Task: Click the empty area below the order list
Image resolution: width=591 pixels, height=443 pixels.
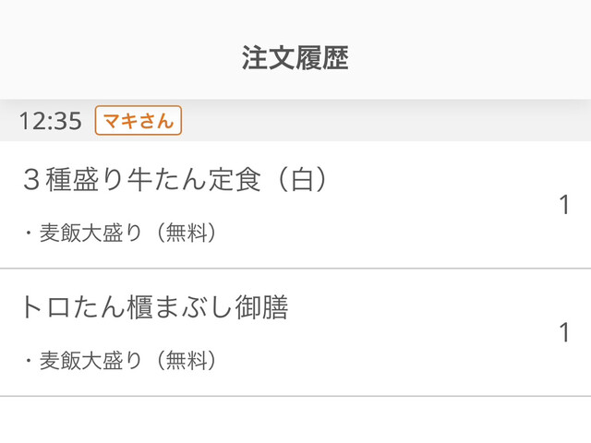Action: point(295,421)
